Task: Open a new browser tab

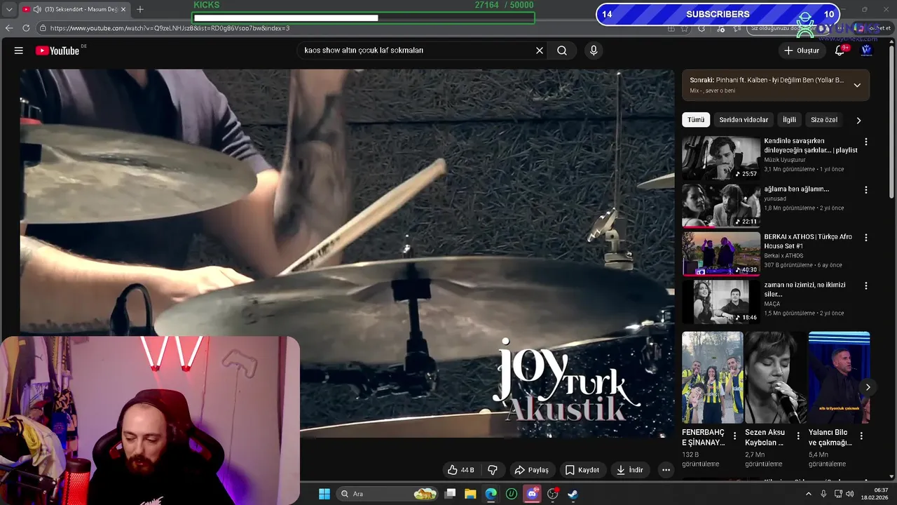Action: (x=140, y=9)
